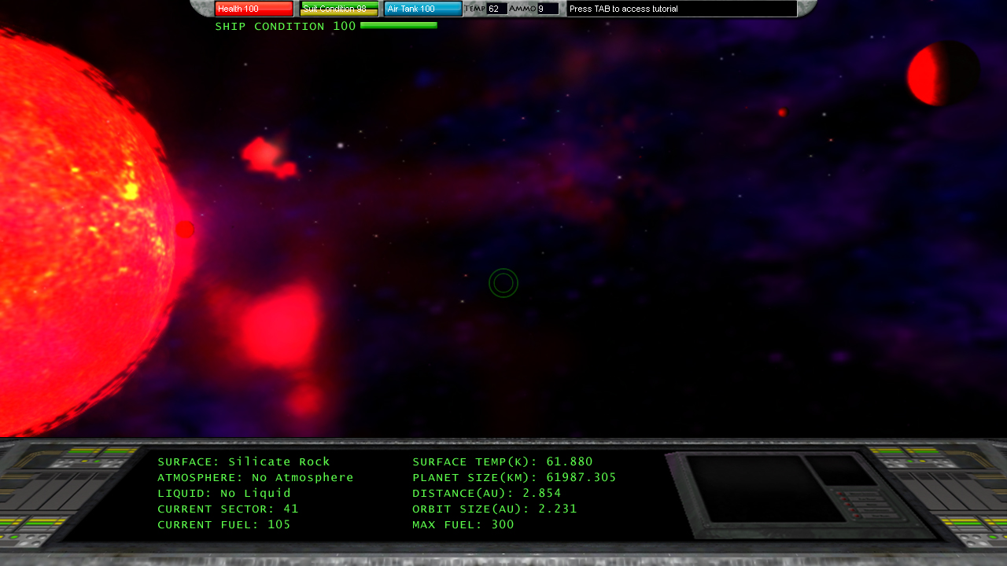The height and width of the screenshot is (566, 1007).
Task: Click the Current Fuel: 105 readout
Action: [x=224, y=525]
